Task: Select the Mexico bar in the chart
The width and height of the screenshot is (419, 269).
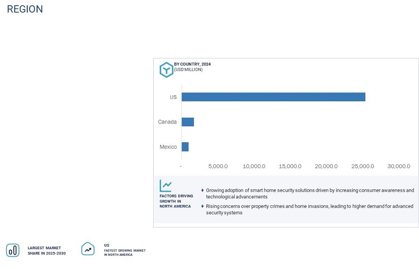Action: coord(185,147)
